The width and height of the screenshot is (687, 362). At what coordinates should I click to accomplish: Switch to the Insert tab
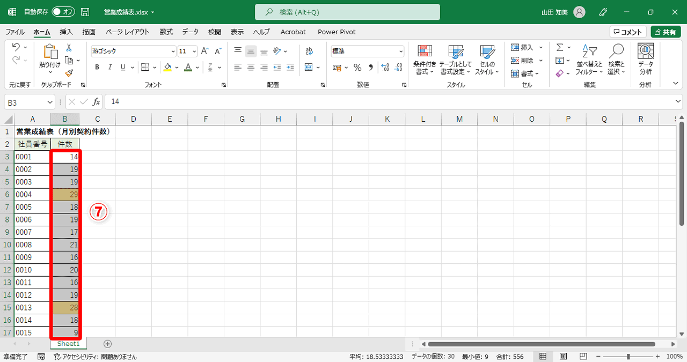(66, 32)
